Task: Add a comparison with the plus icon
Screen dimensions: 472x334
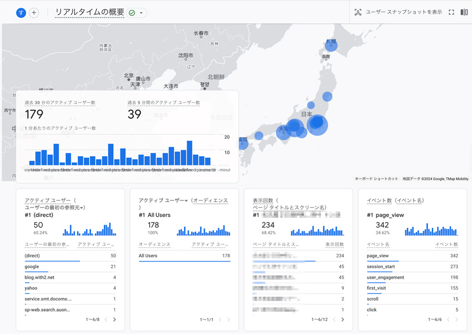Action: (34, 12)
